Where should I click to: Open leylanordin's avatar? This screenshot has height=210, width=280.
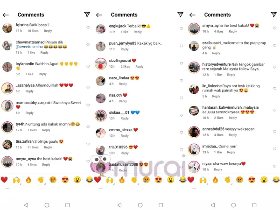coord(7,67)
